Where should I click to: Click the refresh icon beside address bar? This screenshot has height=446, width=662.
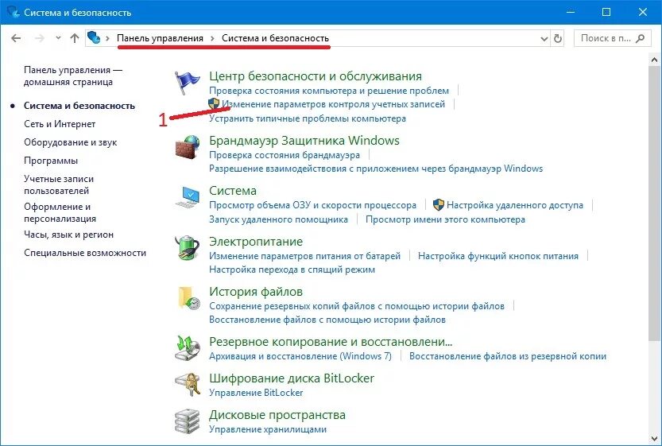click(x=558, y=38)
